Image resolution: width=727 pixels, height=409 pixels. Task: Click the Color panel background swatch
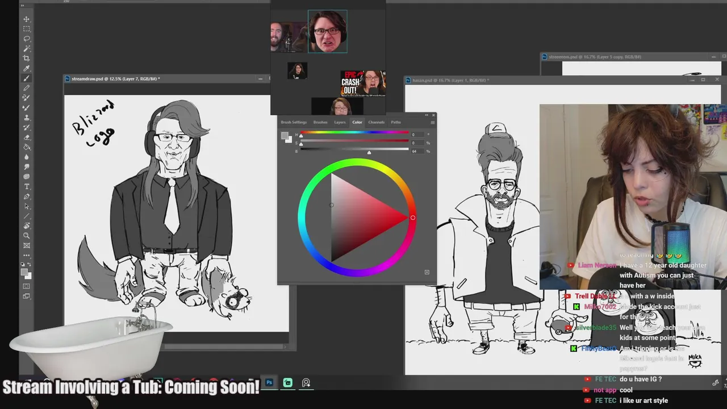(x=290, y=141)
